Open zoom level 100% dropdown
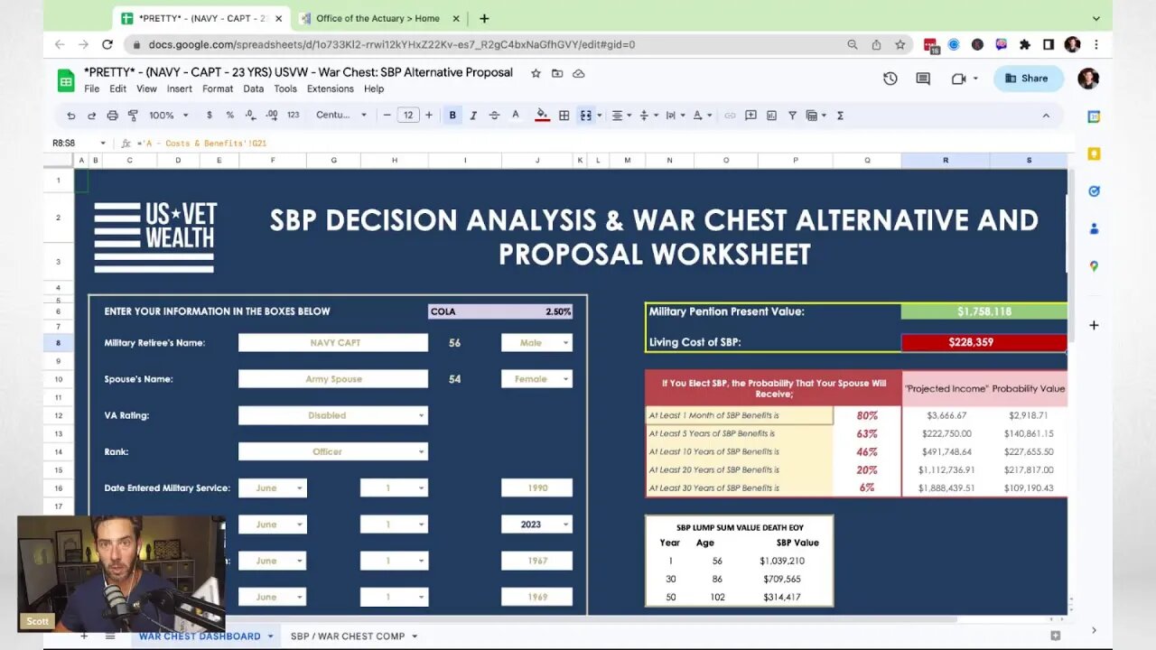The image size is (1156, 650). coord(169,116)
